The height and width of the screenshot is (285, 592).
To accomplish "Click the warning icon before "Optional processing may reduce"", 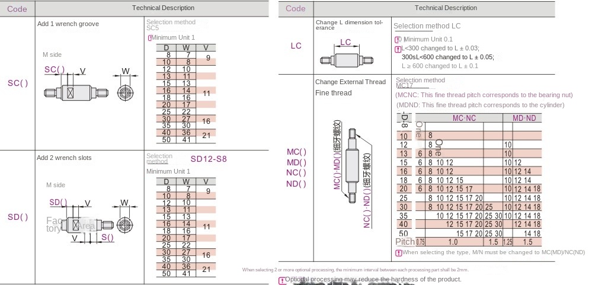I will (281, 280).
